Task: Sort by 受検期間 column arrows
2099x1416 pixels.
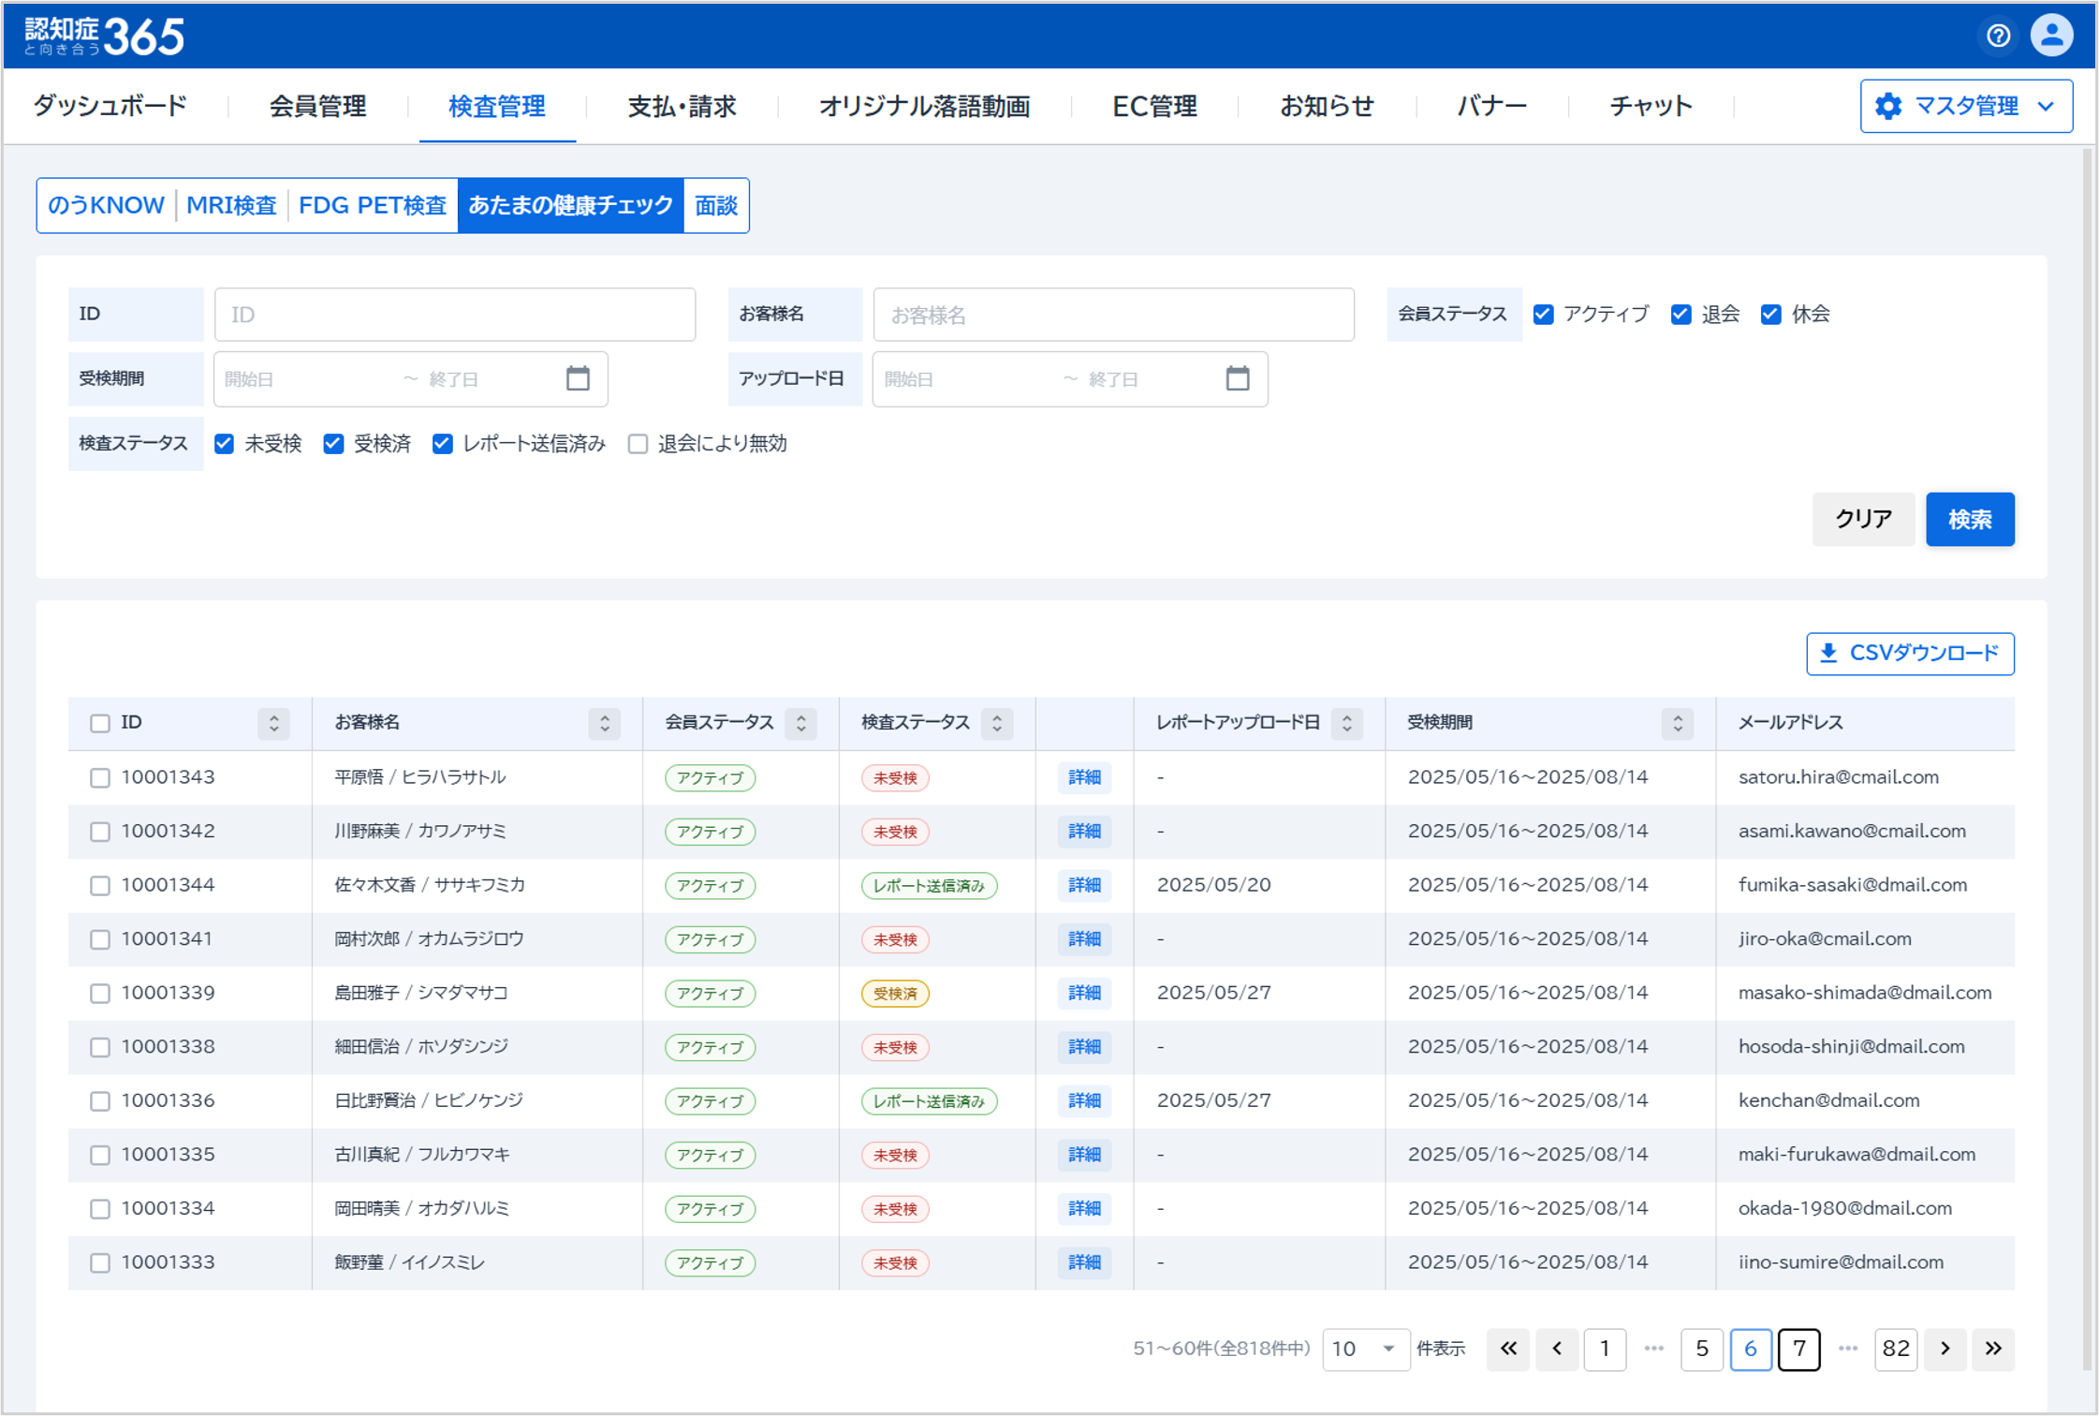Action: point(1677,723)
